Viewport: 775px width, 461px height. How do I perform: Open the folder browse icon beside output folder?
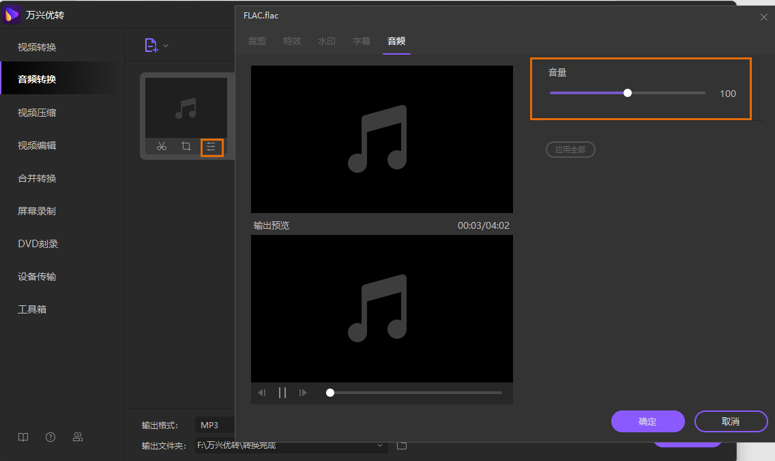coord(402,444)
